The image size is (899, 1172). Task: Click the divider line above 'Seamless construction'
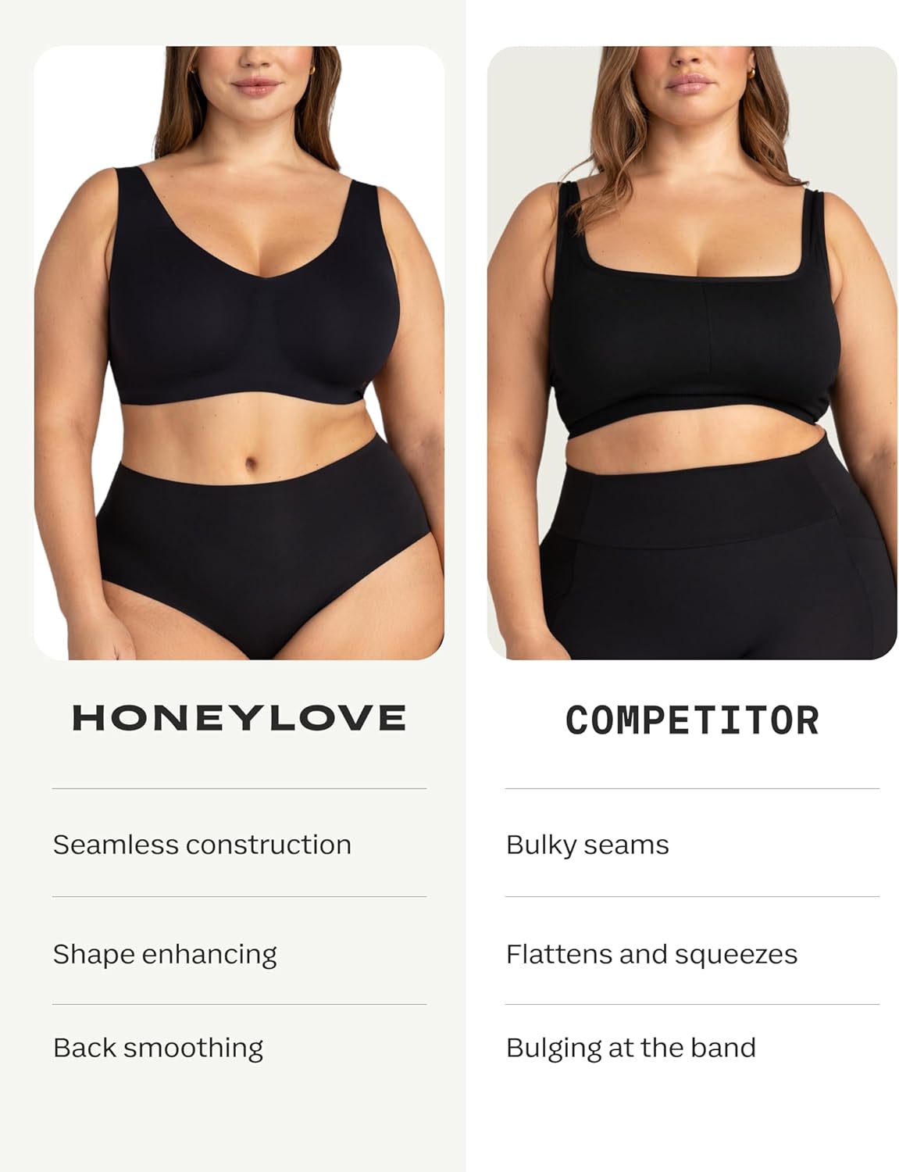point(239,788)
